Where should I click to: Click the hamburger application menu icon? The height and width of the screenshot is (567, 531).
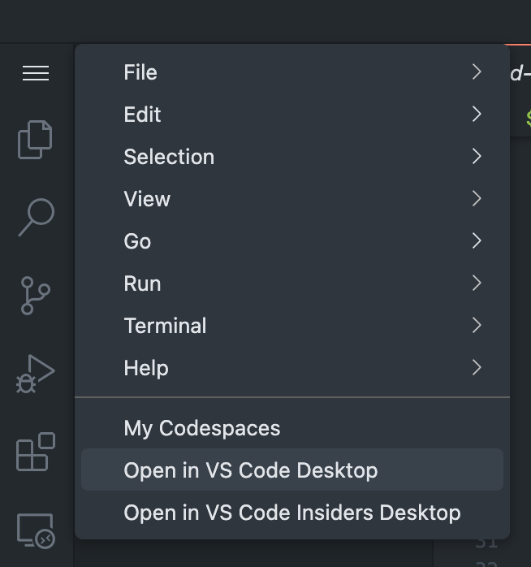(36, 73)
